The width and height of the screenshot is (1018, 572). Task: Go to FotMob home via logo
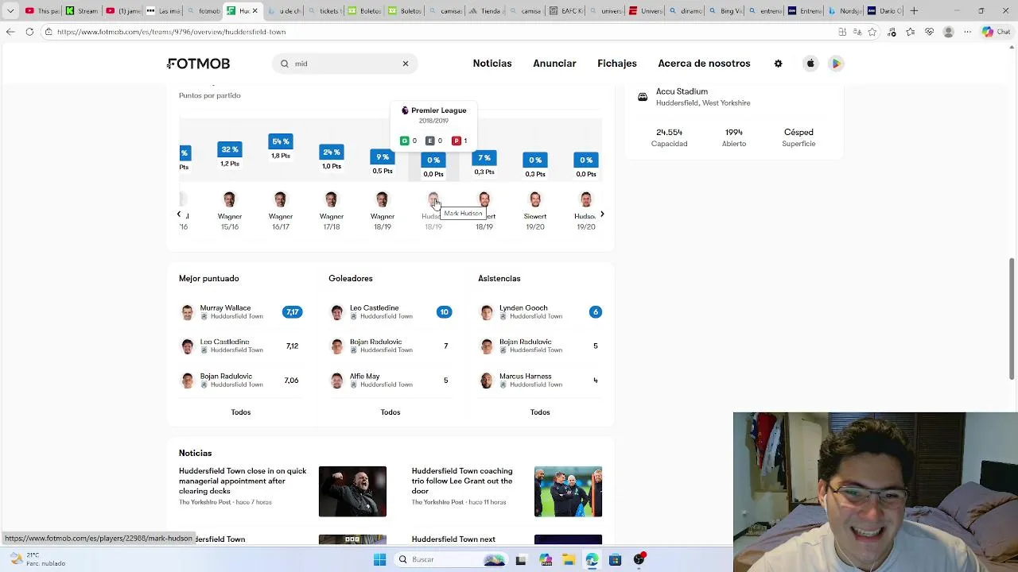tap(199, 64)
